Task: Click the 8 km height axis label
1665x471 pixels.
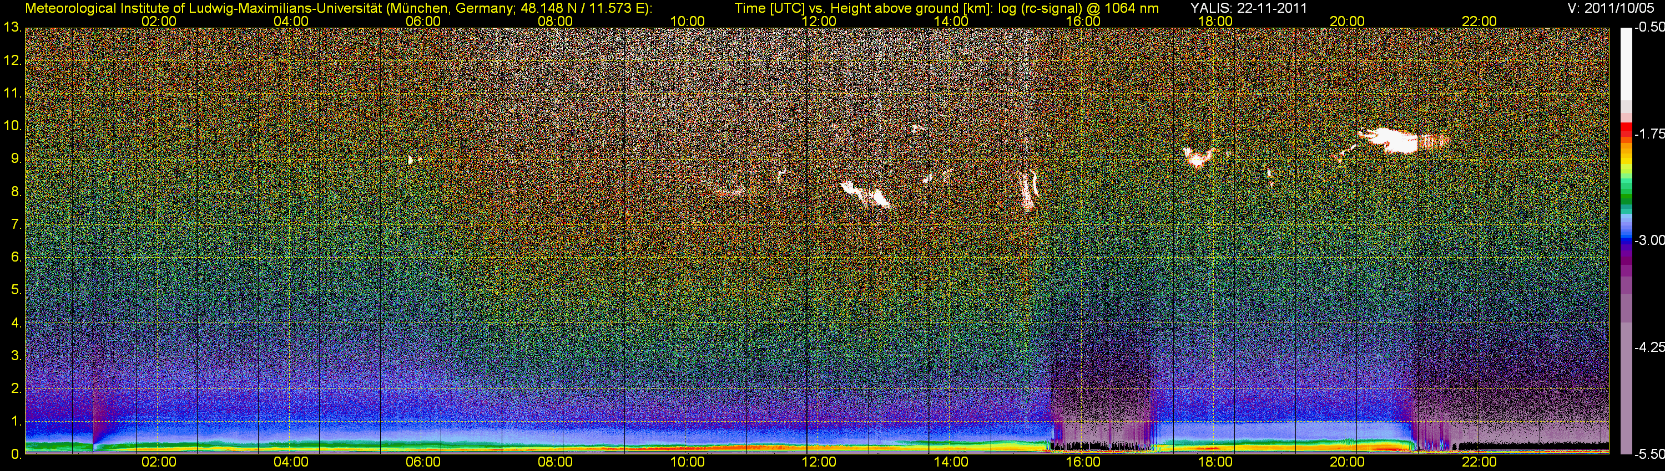Action: [x=16, y=192]
